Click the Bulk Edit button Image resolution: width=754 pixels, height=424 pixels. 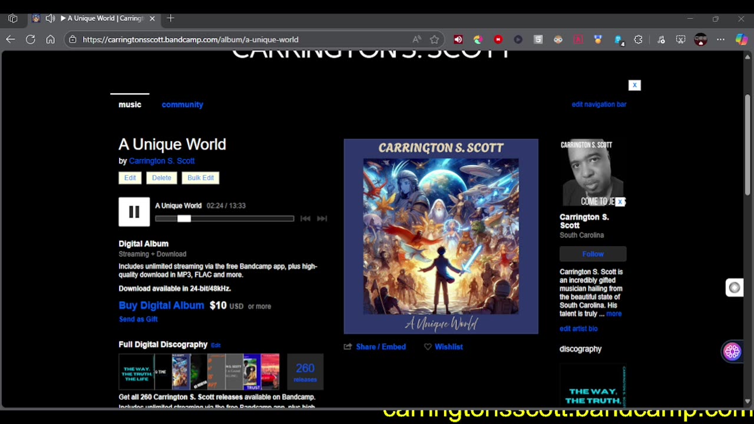tap(201, 178)
